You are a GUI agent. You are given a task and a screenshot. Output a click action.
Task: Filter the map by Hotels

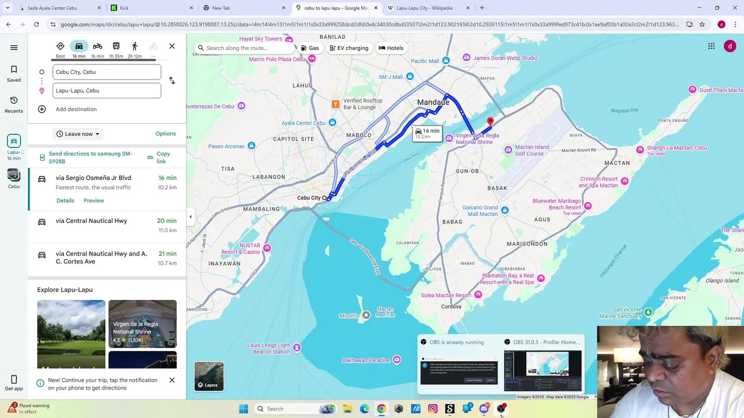[x=391, y=48]
